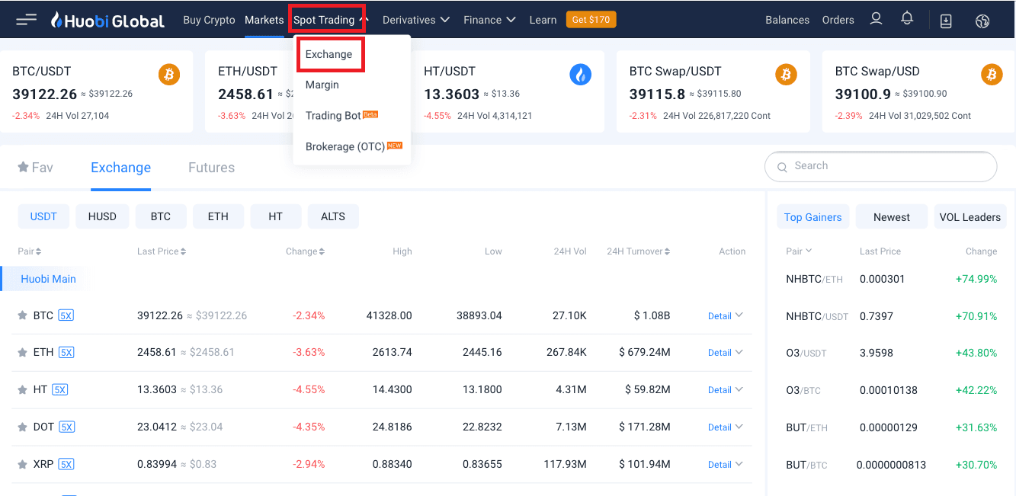Click the 5X badge next to DOT
This screenshot has height=496, width=1016.
pos(67,427)
